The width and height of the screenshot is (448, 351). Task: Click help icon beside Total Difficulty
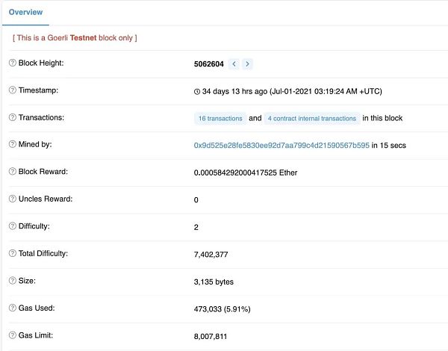click(13, 254)
